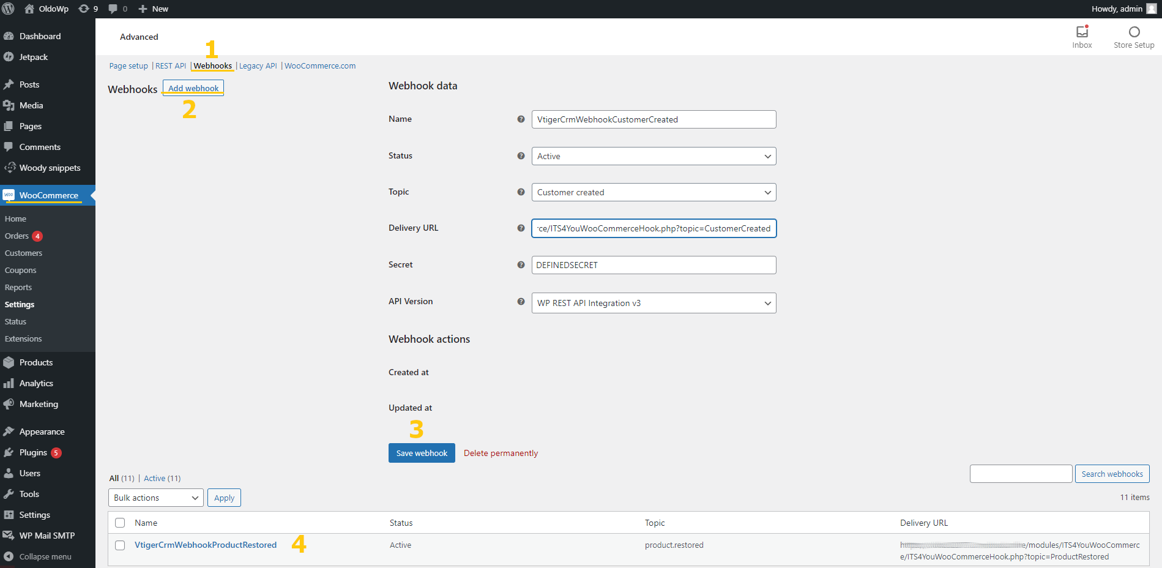The height and width of the screenshot is (568, 1162).
Task: Click the search webhooks text field
Action: tap(1021, 474)
